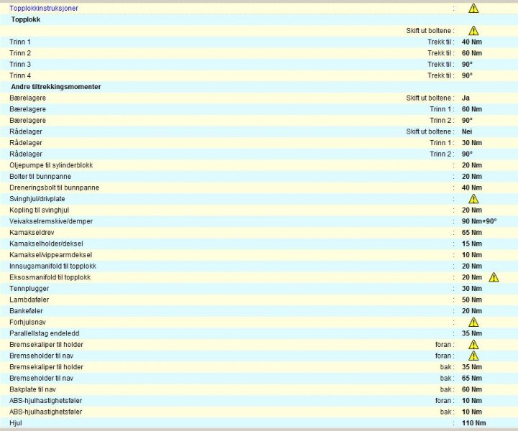Click the Veivakselremskive/demper row label
This screenshot has height=431, width=518.
coord(51,221)
